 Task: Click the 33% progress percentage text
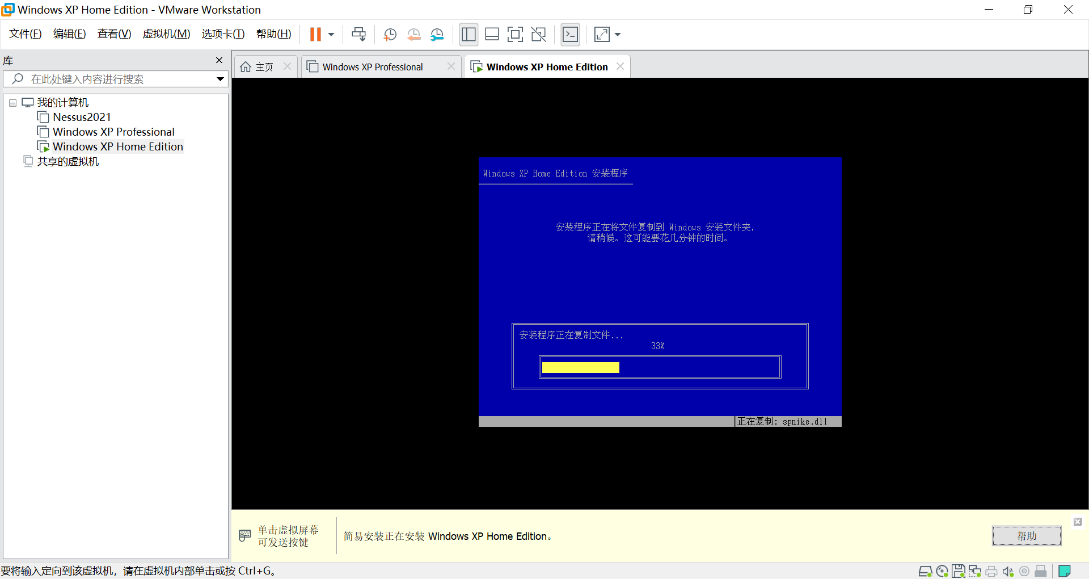[658, 346]
